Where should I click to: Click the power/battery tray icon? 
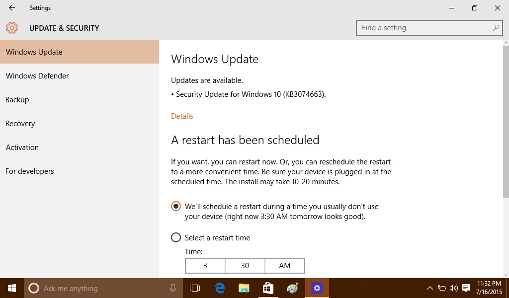(x=442, y=288)
